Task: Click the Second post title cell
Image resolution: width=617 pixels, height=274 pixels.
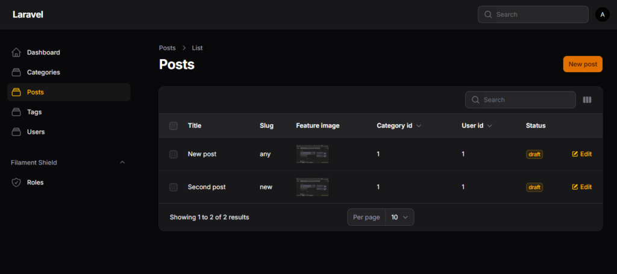Action: 207,187
